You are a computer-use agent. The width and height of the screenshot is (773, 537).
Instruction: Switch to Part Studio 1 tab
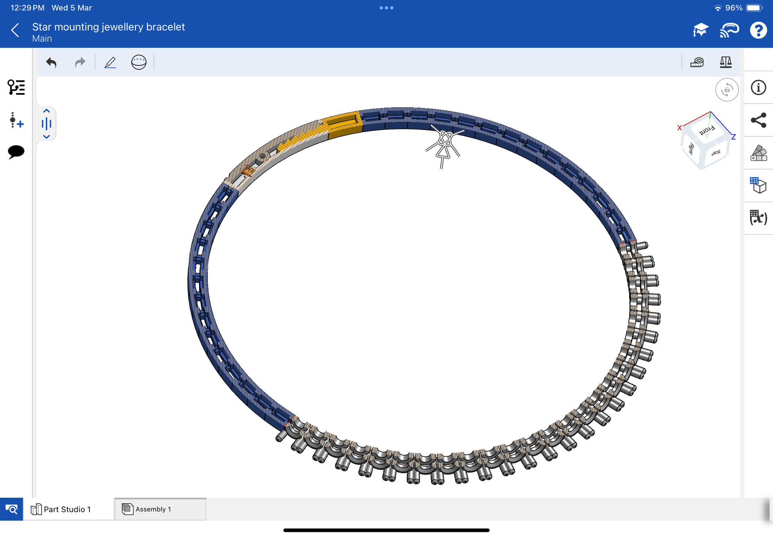[68, 509]
